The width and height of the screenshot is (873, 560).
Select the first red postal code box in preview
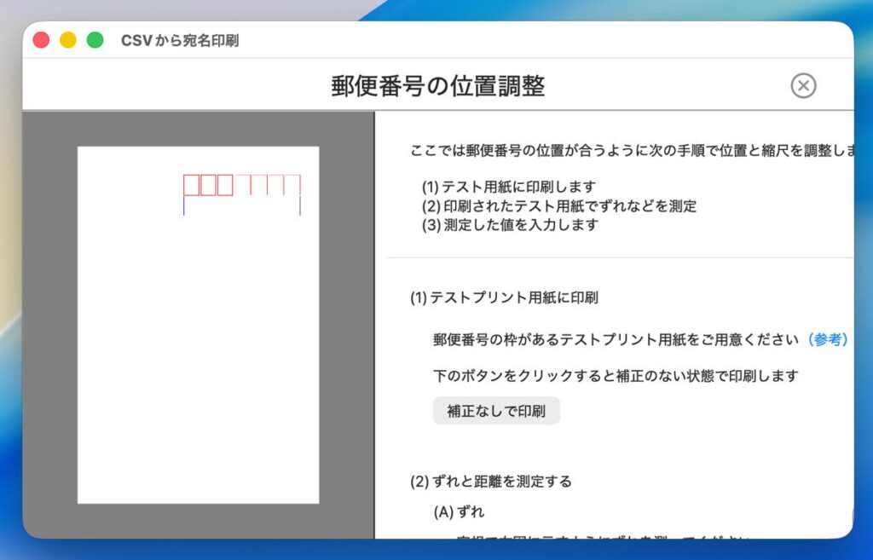(x=192, y=185)
